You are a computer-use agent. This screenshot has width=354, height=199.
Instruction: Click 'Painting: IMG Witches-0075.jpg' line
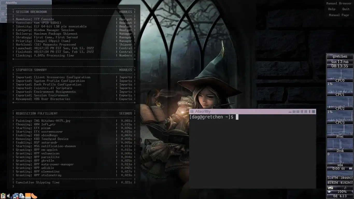pos(43,121)
